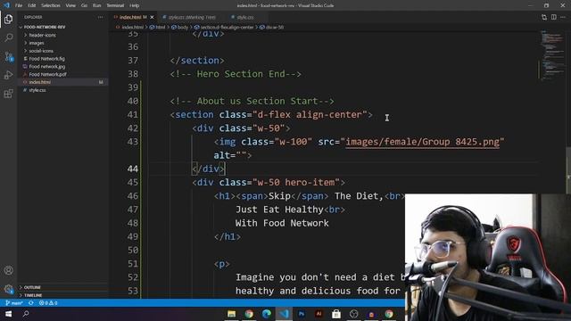Click line number 50 in the gutter
This screenshot has height=321, width=571.
133,251
